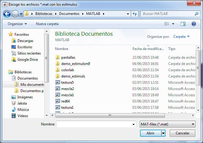Screen dimensions: 203x143
Task: Expand the Organizar menu
Action: (x=17, y=24)
